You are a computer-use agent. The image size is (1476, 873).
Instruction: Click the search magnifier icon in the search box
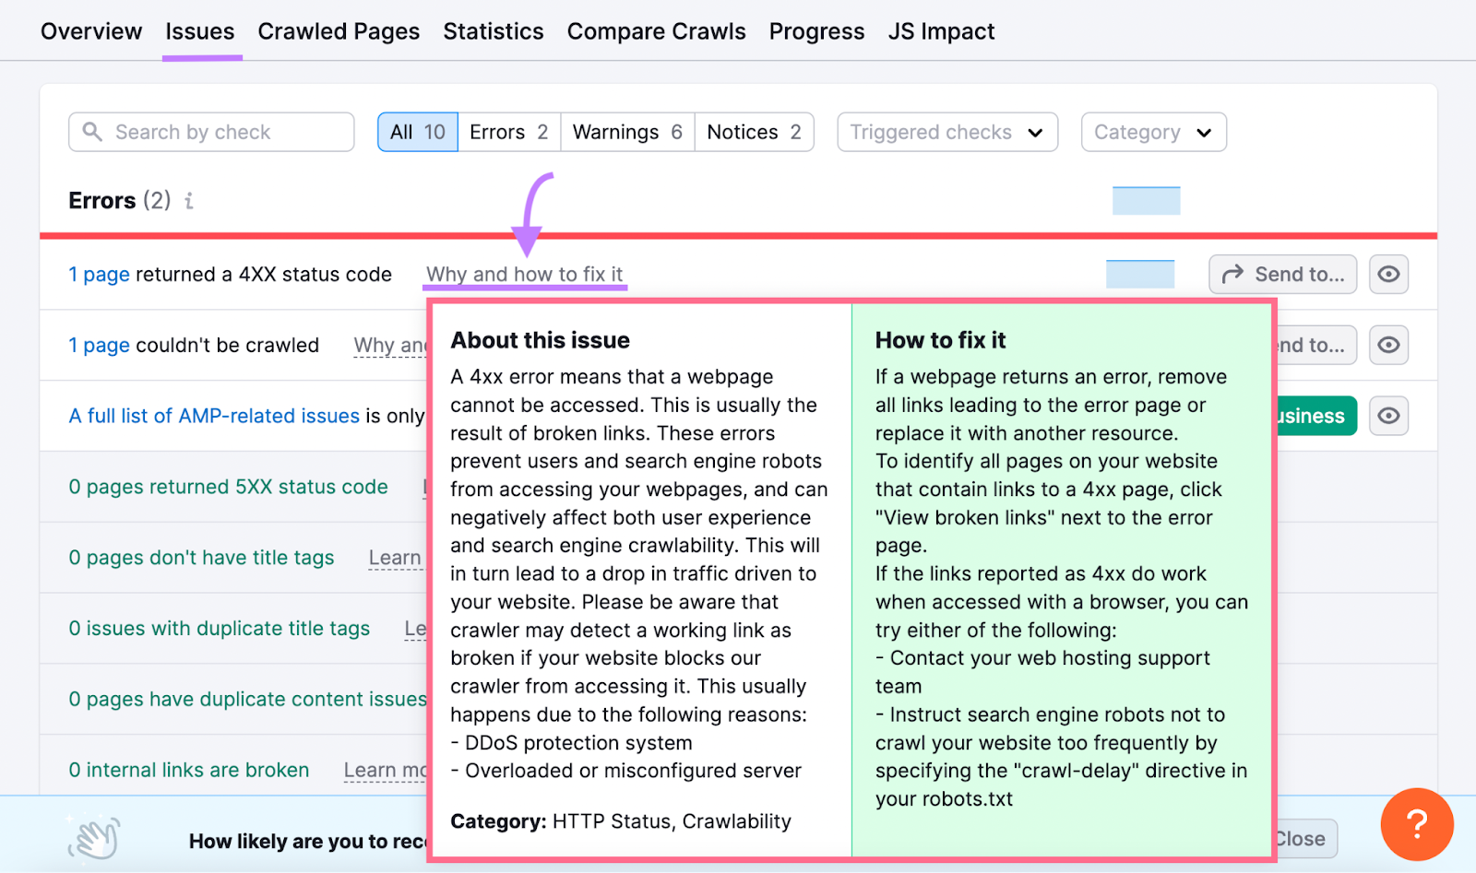coord(92,132)
